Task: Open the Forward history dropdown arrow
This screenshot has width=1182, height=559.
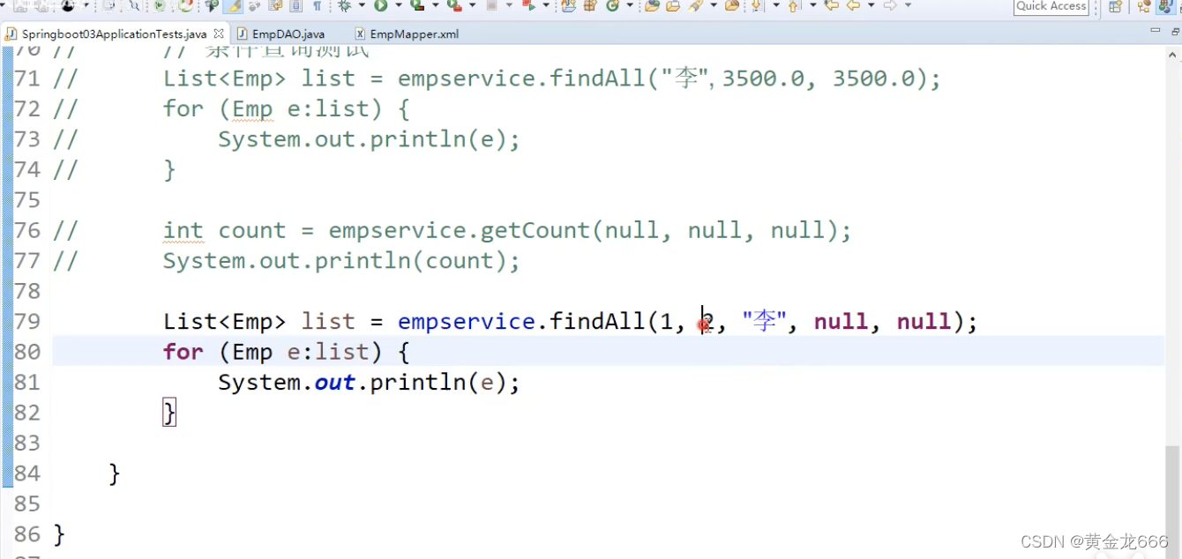Action: (x=908, y=5)
